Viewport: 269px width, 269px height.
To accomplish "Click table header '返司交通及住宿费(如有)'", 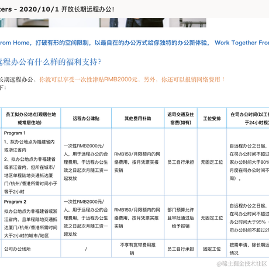I will click(x=181, y=118).
